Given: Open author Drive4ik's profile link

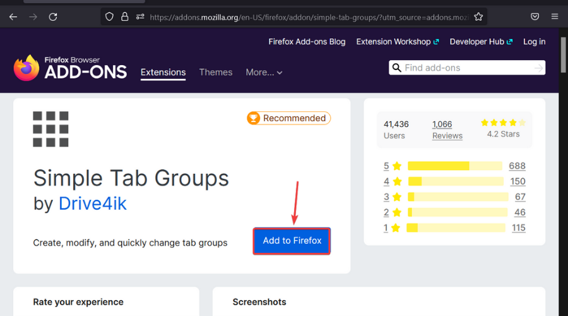Looking at the screenshot, I should click(x=93, y=204).
